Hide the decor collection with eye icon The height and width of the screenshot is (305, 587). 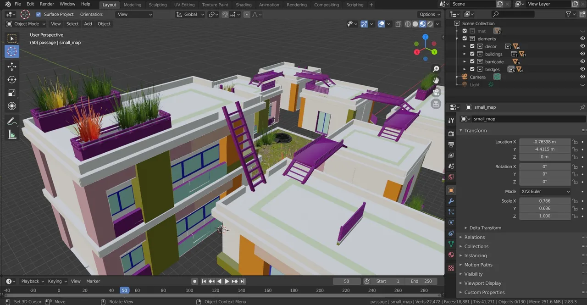pos(582,46)
